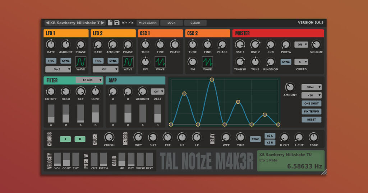Click the CLEAR button

[195, 23]
